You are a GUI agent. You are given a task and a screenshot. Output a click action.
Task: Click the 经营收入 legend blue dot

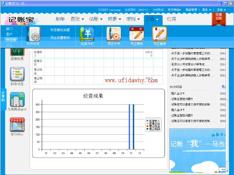[147, 120]
